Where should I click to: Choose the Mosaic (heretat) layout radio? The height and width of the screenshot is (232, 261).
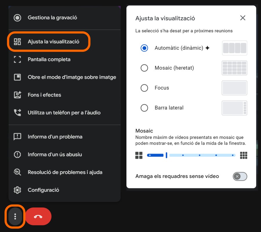(144, 68)
